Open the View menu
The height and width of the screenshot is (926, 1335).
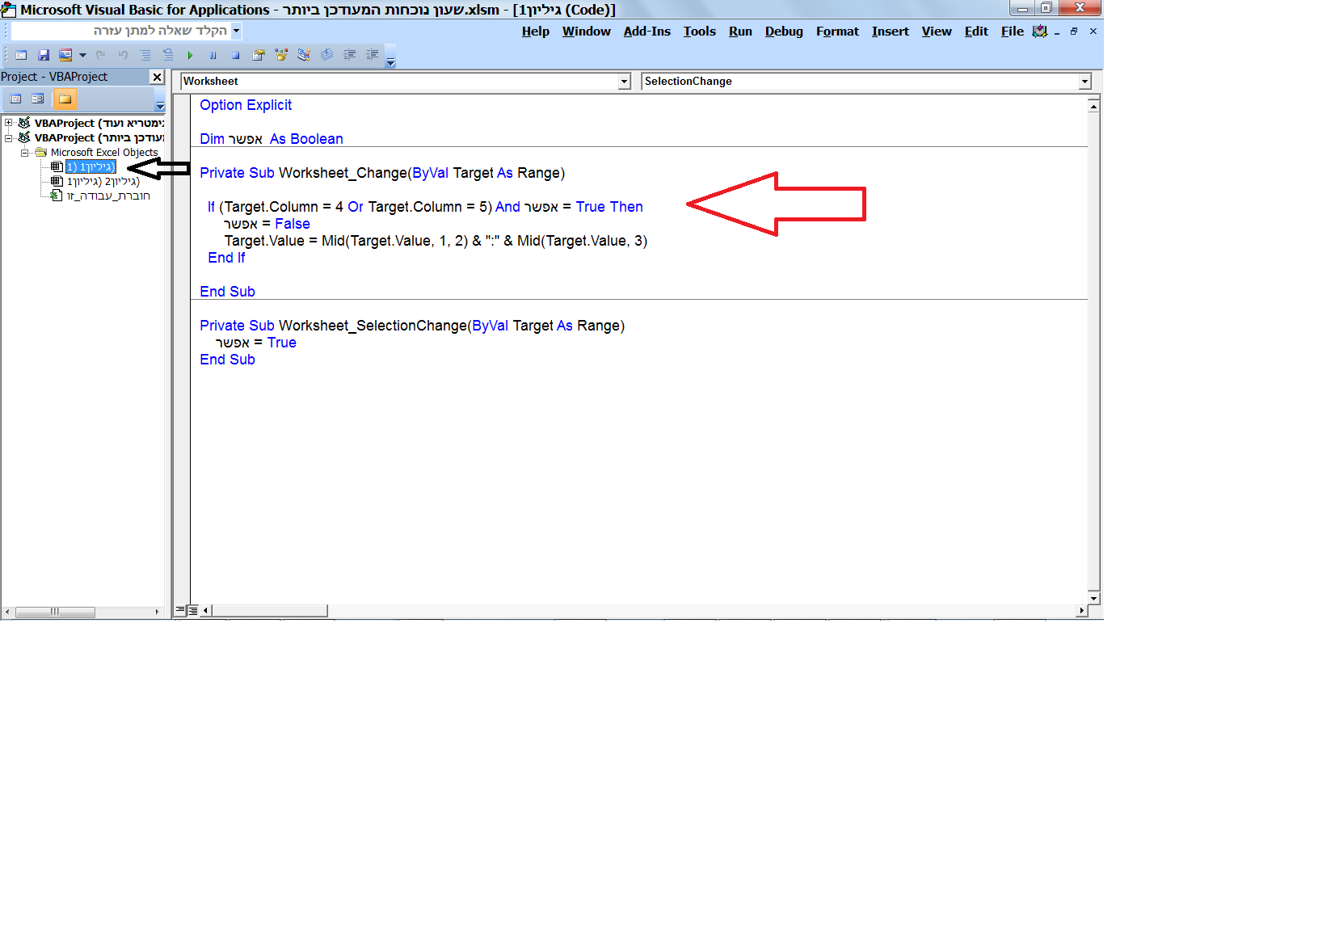tap(937, 32)
